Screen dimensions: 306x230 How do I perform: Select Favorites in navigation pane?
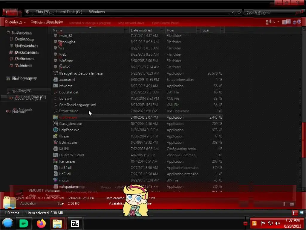20,32
